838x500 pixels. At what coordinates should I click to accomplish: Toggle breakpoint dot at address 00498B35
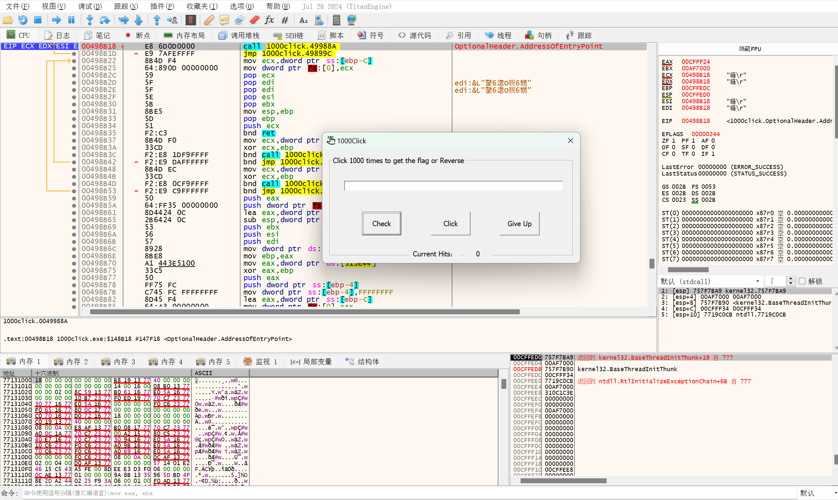74,133
